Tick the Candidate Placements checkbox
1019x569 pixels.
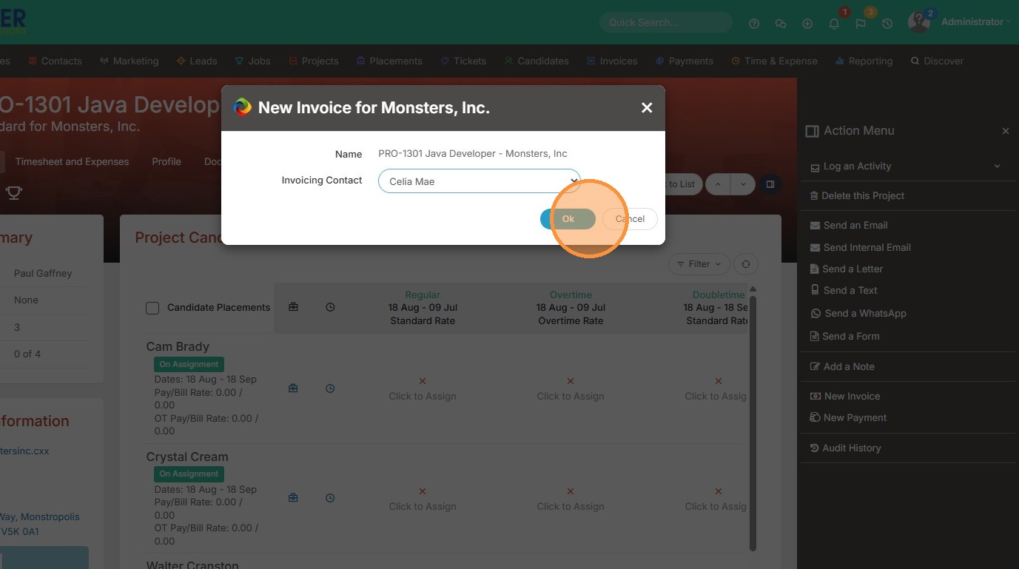152,309
